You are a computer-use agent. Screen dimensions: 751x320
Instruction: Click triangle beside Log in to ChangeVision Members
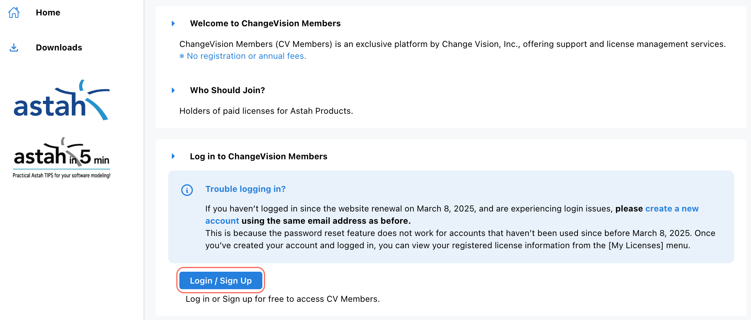[x=173, y=156]
